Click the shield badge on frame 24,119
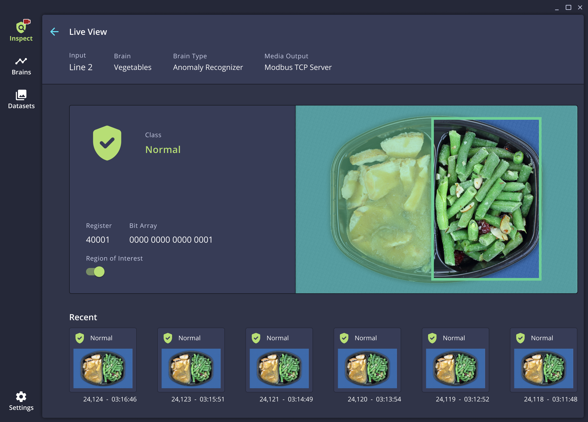The image size is (588, 422). click(432, 338)
